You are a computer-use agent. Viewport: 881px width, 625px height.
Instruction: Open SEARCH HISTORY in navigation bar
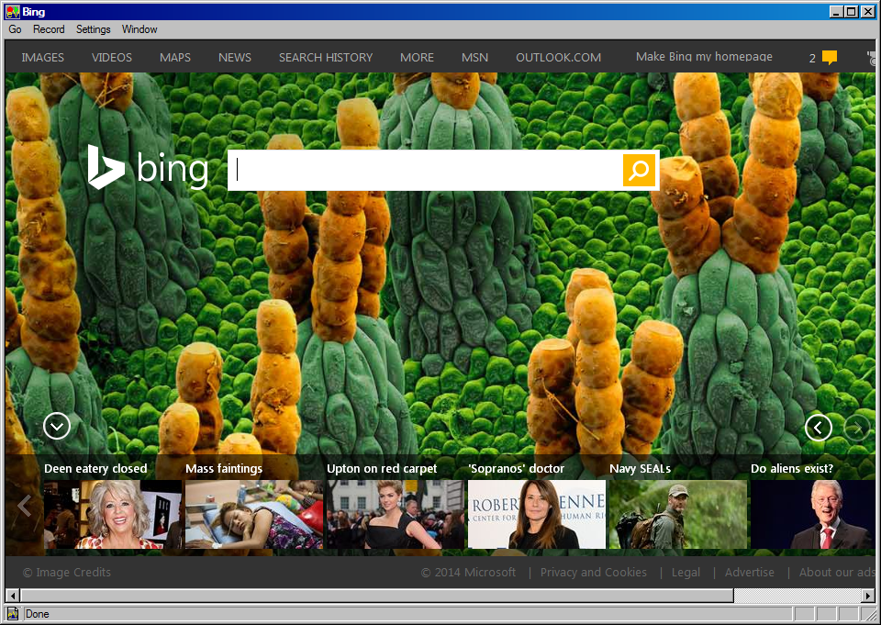pos(326,57)
